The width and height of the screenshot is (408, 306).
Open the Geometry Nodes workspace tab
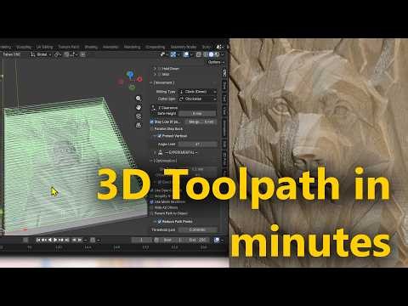[184, 47]
